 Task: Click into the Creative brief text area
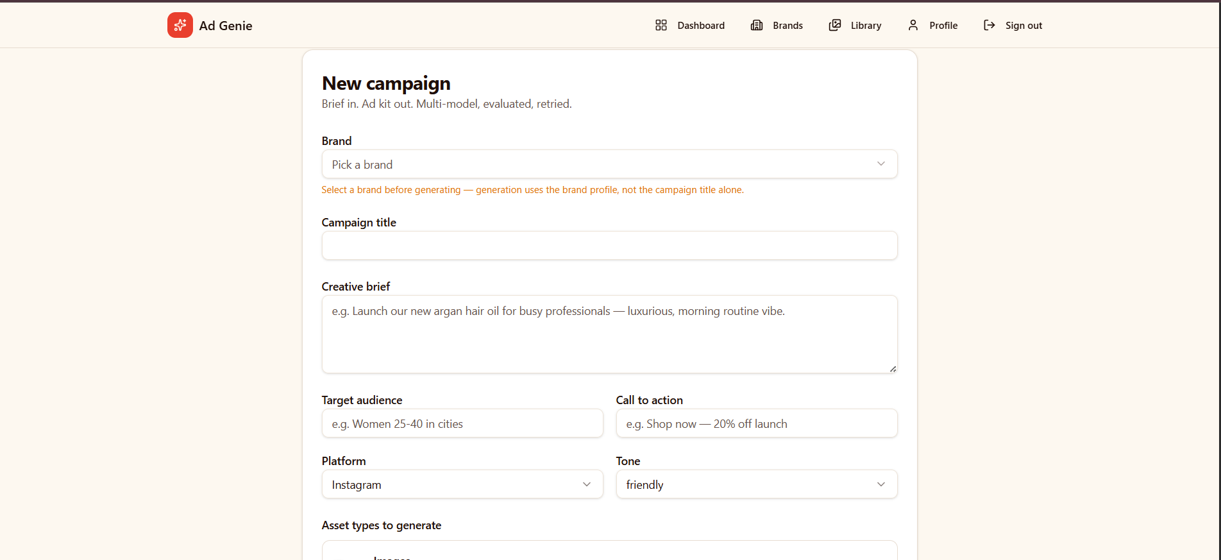point(609,334)
